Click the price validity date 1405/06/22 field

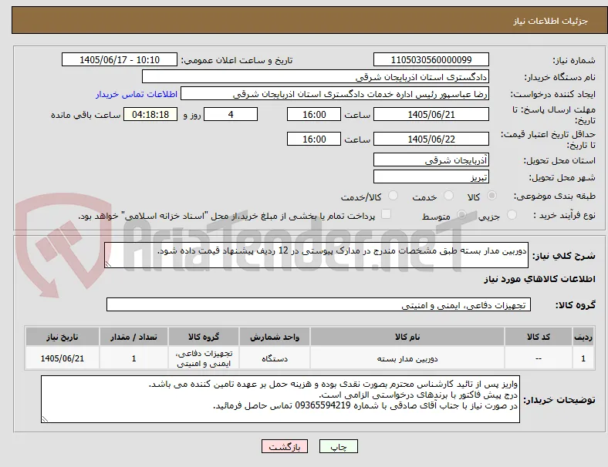tap(431, 139)
